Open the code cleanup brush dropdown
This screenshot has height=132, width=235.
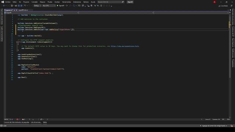[x=42, y=120]
